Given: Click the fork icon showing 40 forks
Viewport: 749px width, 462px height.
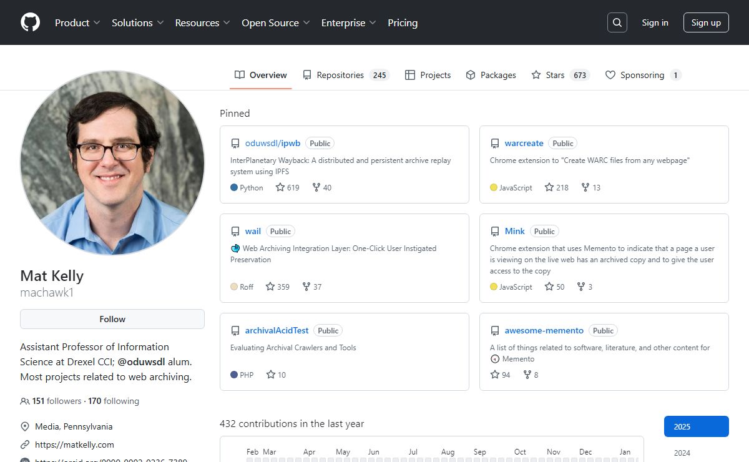Looking at the screenshot, I should click(316, 187).
